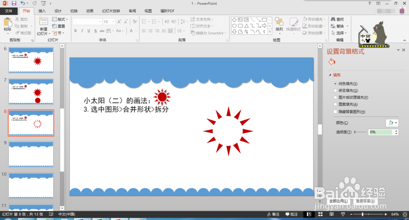
Task: Toggle Bold formatting button
Action: coord(75,31)
